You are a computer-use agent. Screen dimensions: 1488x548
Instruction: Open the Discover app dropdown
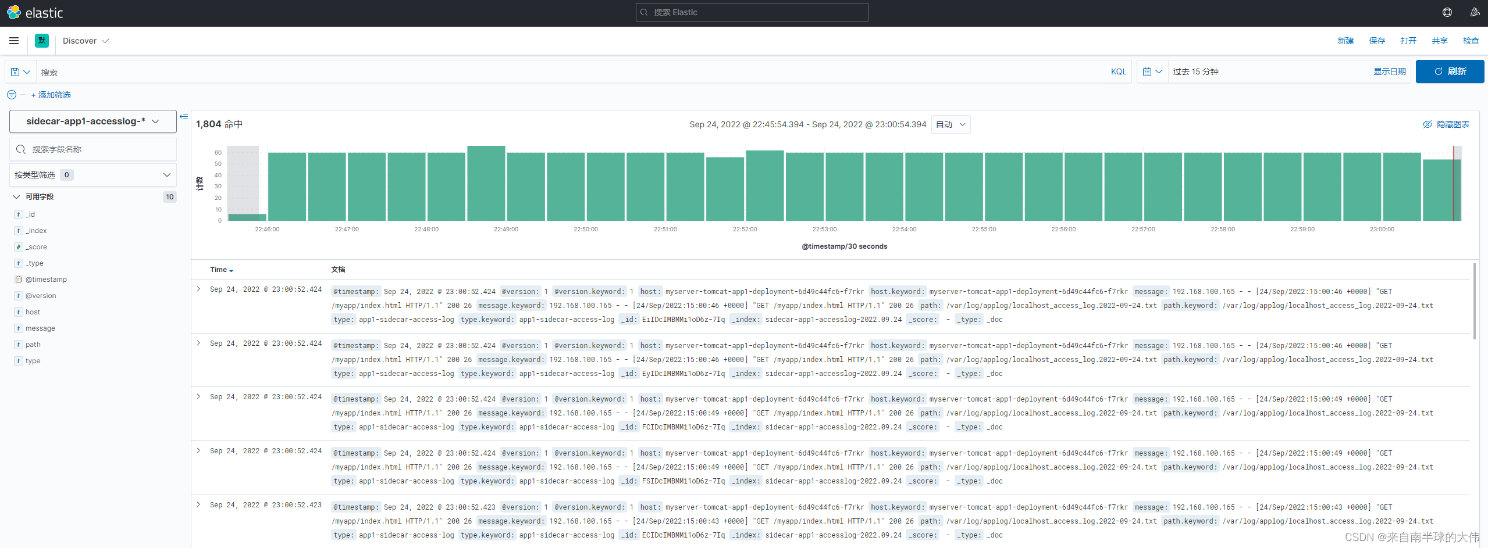[86, 41]
